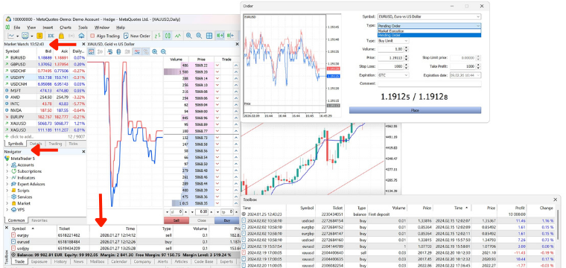Toggle the chart shift icon
566x268 pixels.
pos(231,36)
